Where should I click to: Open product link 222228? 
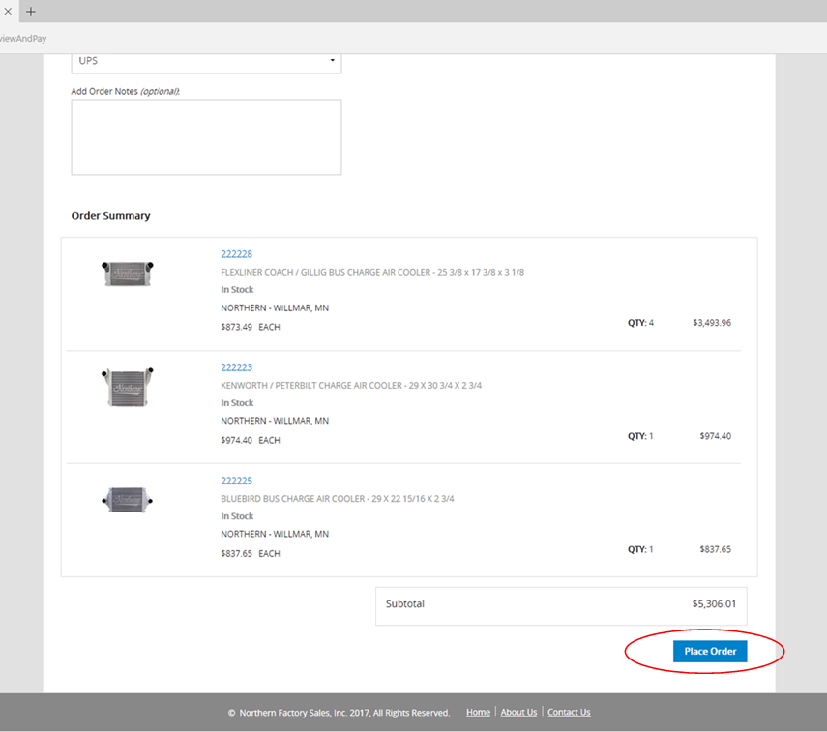[236, 254]
